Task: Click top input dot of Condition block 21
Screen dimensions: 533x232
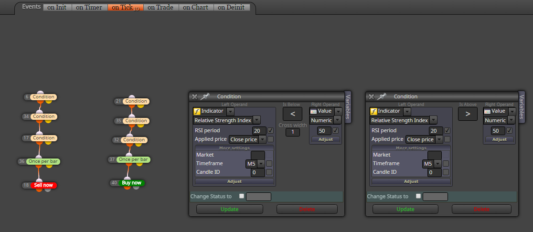Action: tap(132, 97)
